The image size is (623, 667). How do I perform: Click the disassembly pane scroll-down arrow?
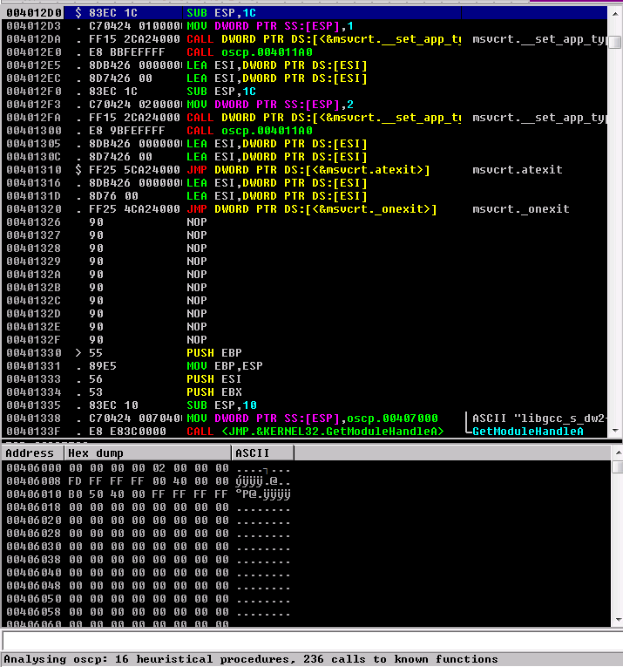[x=615, y=431]
